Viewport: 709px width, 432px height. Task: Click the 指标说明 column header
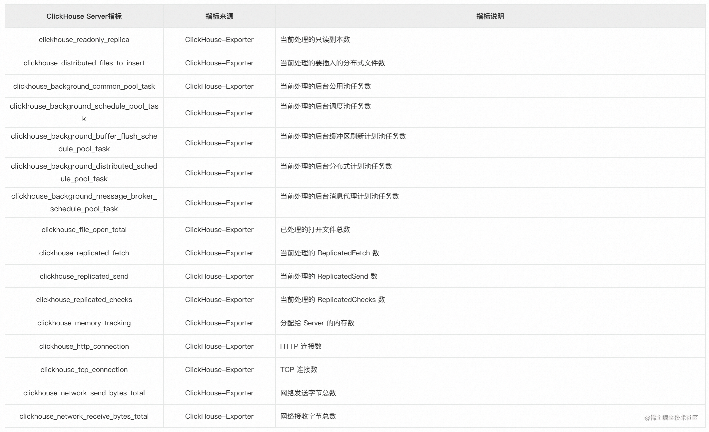pos(490,16)
